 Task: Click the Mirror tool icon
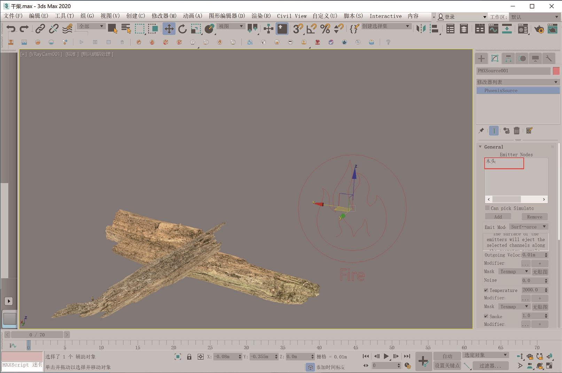coord(421,29)
